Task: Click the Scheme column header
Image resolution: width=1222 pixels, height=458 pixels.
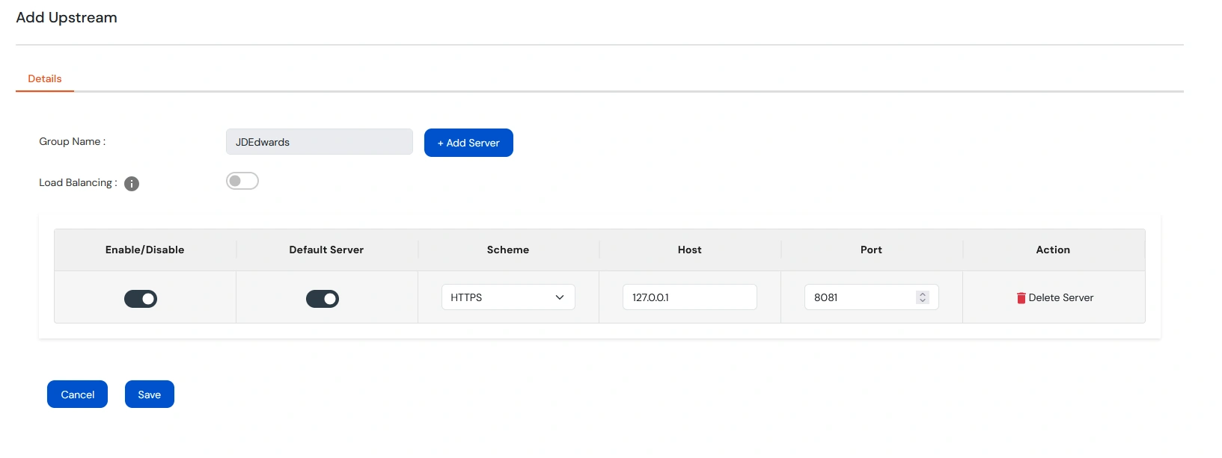Action: click(508, 250)
